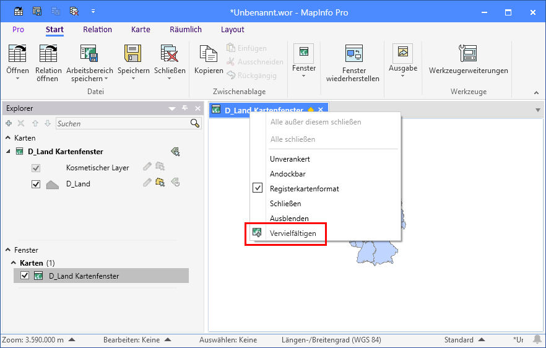Click the map options icon beside D_Land Kartenfenster
Screen dimensions: 546x348
pos(175,152)
